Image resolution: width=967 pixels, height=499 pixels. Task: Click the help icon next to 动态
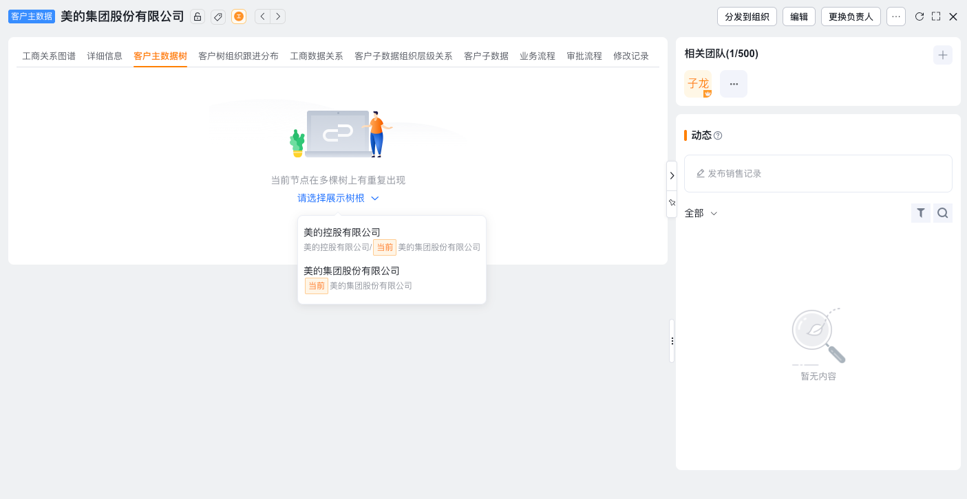tap(718, 135)
